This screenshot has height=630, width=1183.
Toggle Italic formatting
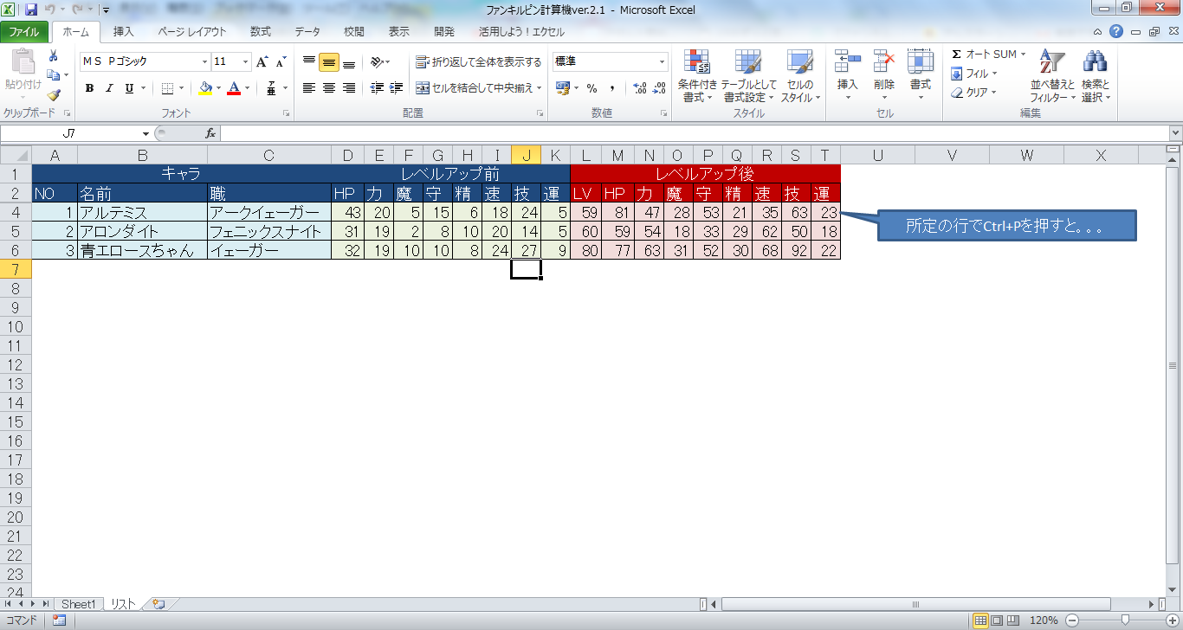click(x=109, y=88)
